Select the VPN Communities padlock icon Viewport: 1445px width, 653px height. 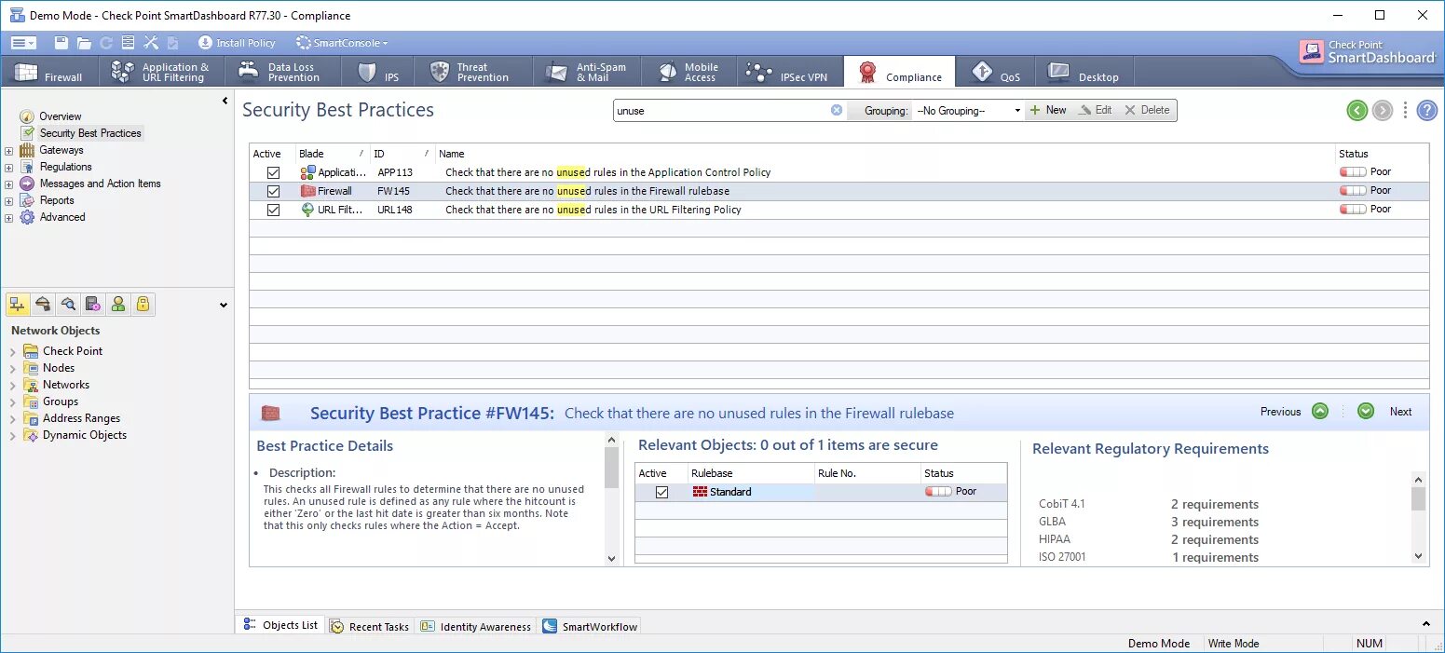[x=143, y=304]
